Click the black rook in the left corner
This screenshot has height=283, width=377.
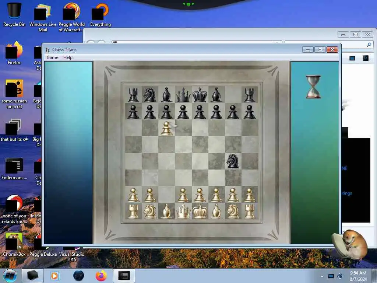[x=133, y=95]
